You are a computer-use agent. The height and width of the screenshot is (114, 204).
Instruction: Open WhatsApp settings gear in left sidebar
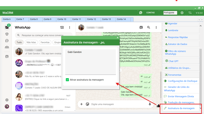point(7,100)
